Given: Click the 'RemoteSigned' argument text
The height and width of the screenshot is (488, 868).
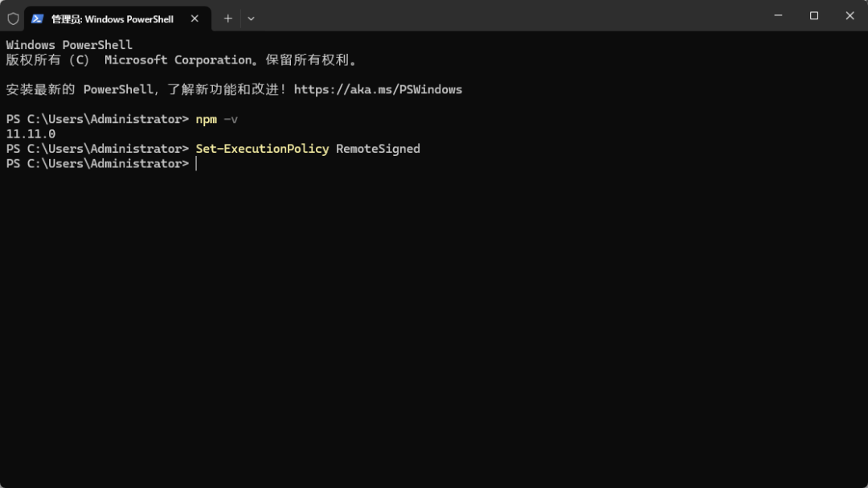Looking at the screenshot, I should click(x=378, y=149).
